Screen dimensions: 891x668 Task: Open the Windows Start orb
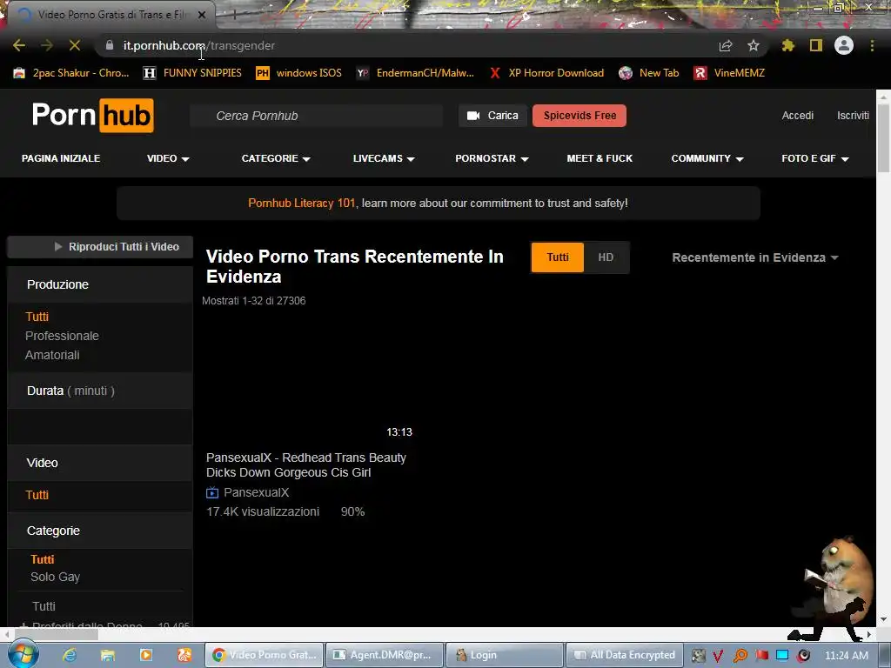tap(23, 654)
